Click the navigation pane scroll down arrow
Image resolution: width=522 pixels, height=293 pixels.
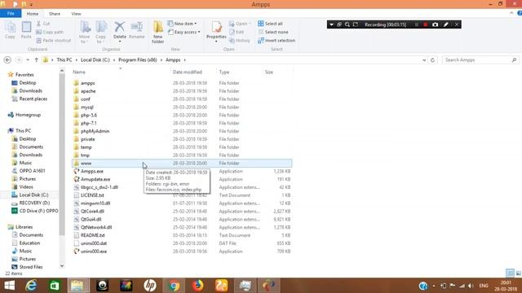click(62, 266)
